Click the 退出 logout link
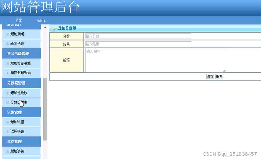The height and width of the screenshot is (159, 261). [x=19, y=20]
